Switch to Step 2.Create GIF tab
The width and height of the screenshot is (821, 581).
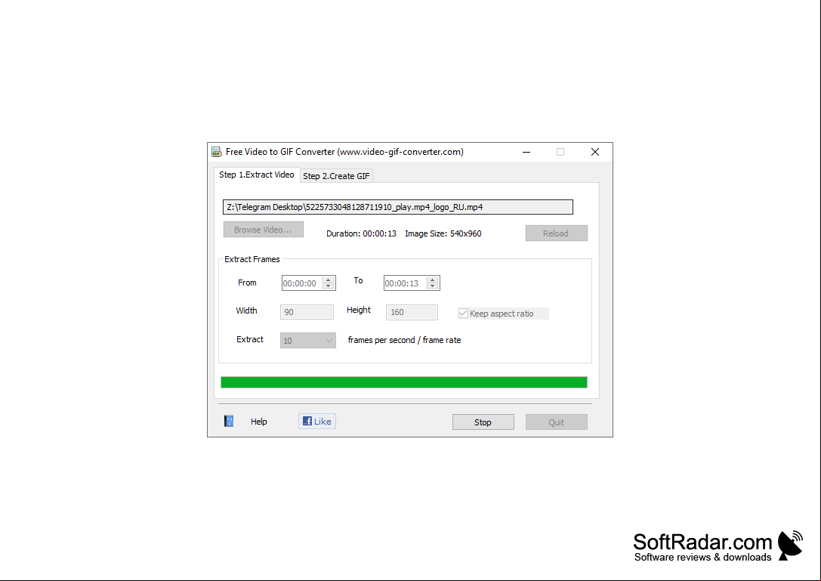[336, 176]
